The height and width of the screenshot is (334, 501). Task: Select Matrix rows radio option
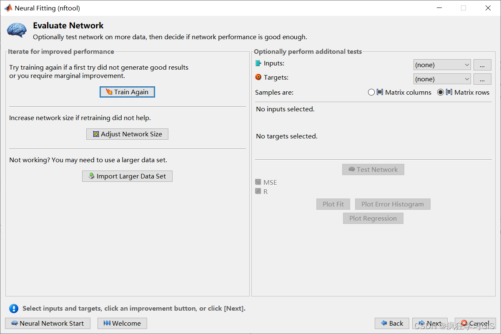441,93
